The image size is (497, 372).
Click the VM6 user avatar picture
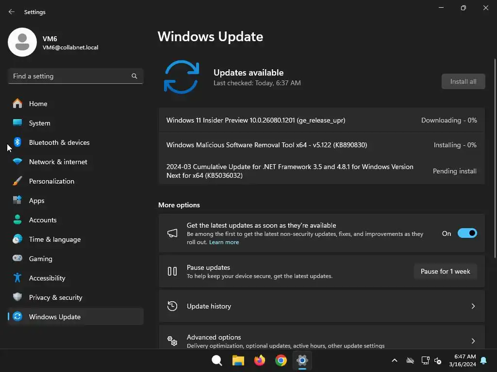coord(22,42)
